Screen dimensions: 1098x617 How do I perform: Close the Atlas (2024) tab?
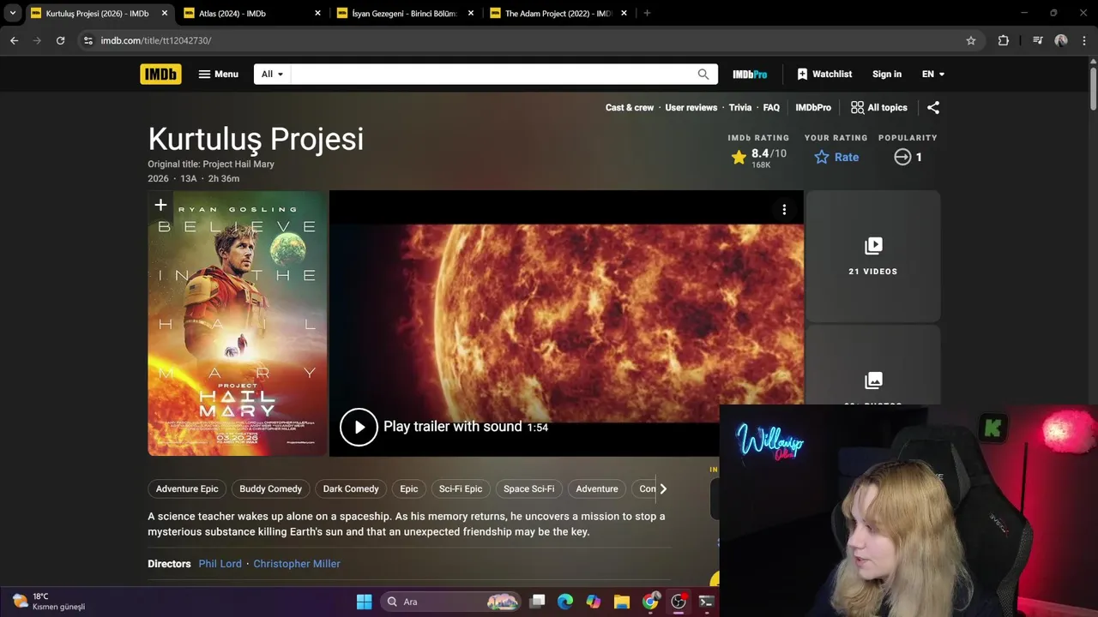(x=317, y=13)
